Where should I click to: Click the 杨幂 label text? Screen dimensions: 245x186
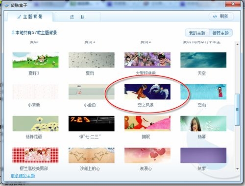(202, 137)
